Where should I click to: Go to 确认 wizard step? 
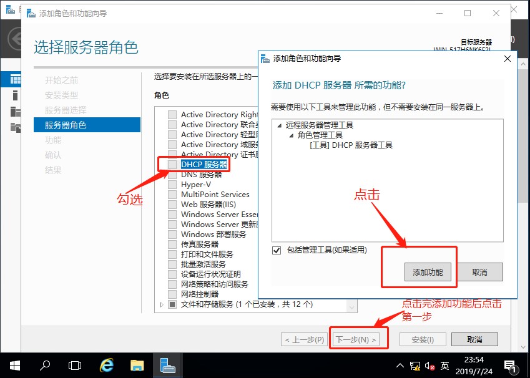tap(53, 155)
